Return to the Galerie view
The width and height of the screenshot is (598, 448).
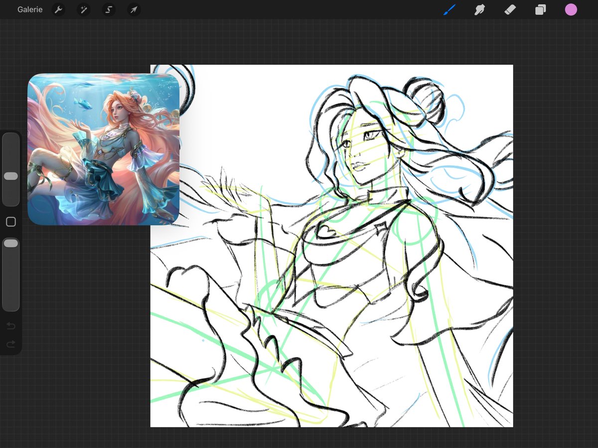click(30, 9)
